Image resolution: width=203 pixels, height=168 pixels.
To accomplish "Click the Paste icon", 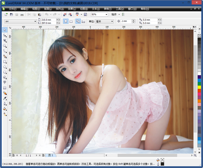I will coord(39,15).
